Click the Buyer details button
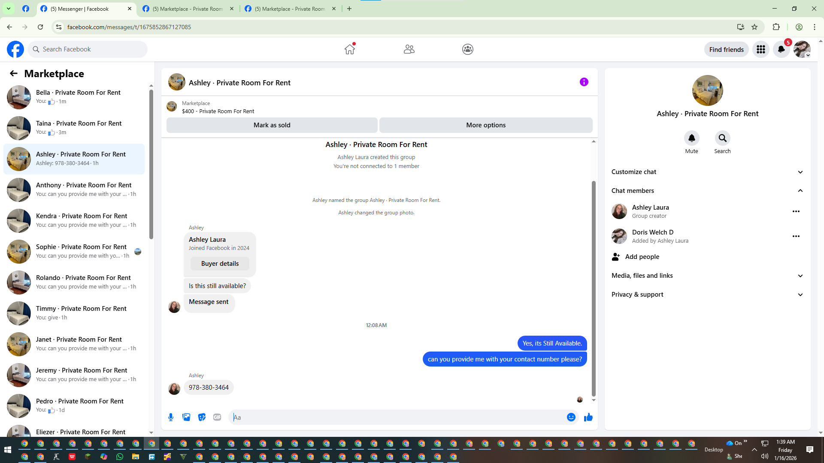Screen dimensions: 824x463 coord(220,264)
